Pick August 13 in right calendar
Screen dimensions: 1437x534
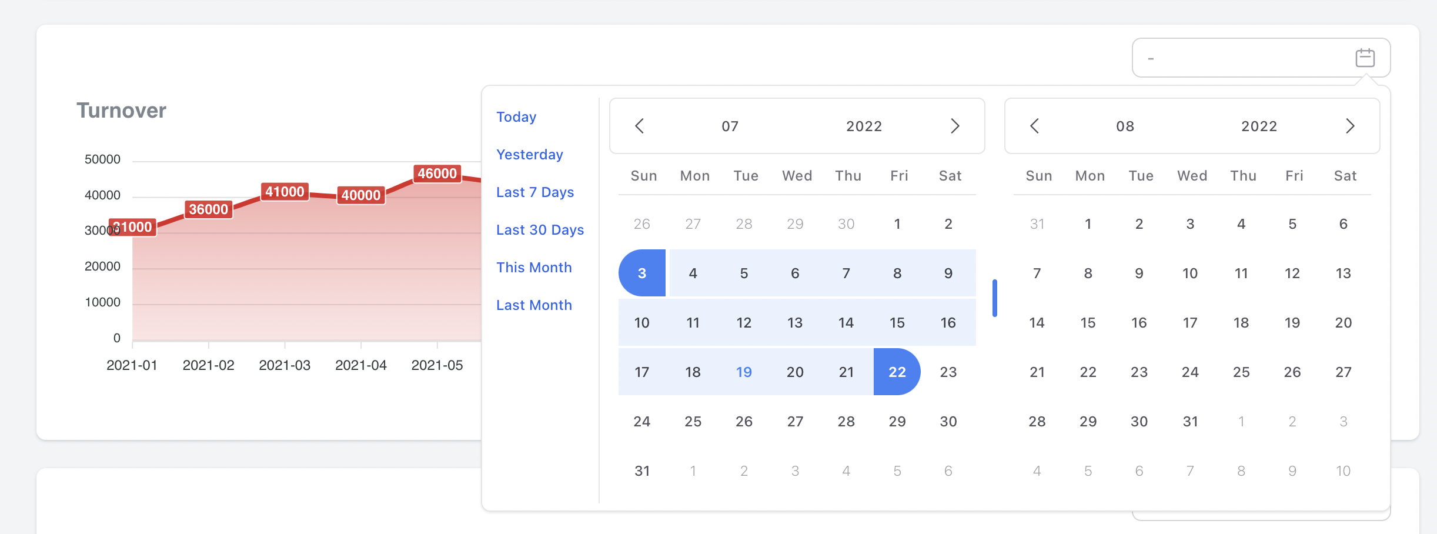pos(1344,273)
